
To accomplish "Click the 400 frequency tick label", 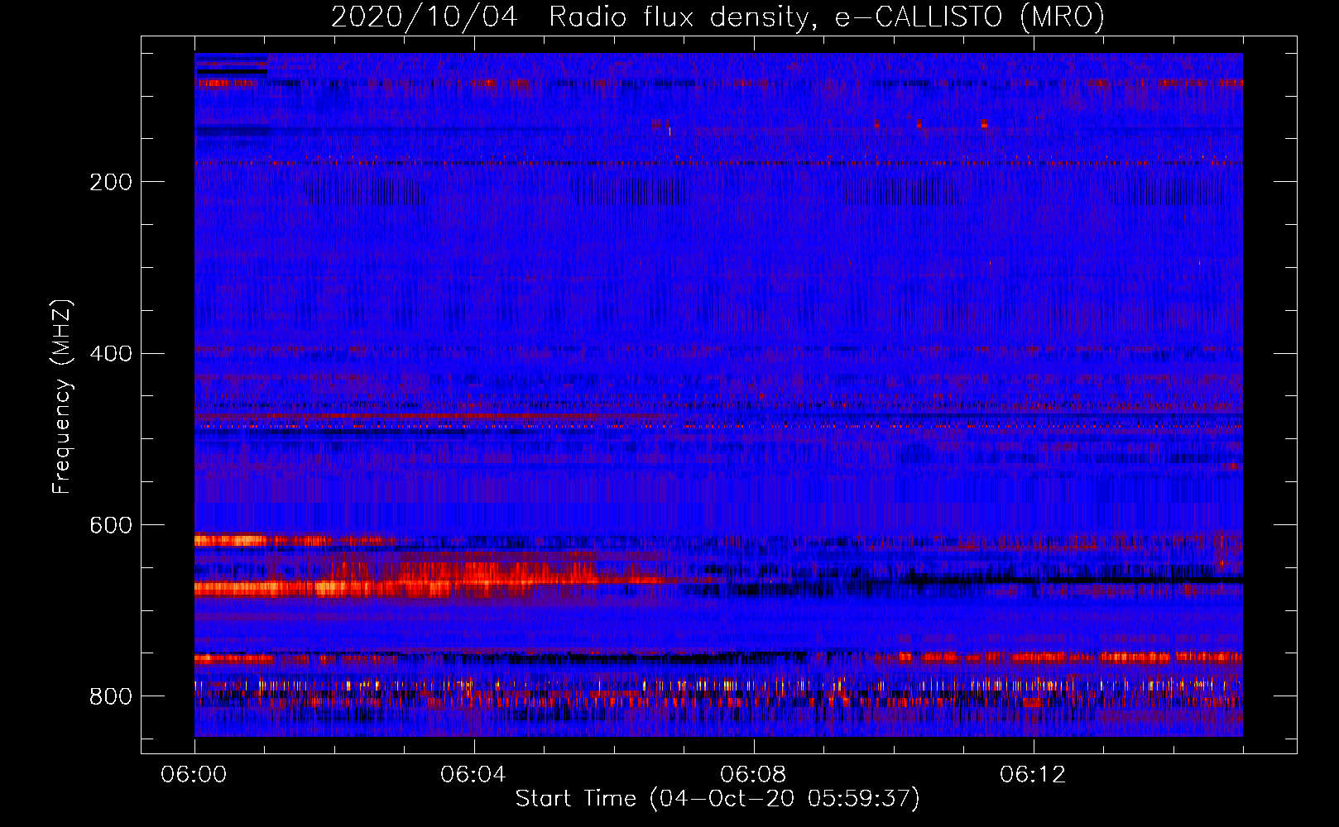I will tap(111, 354).
